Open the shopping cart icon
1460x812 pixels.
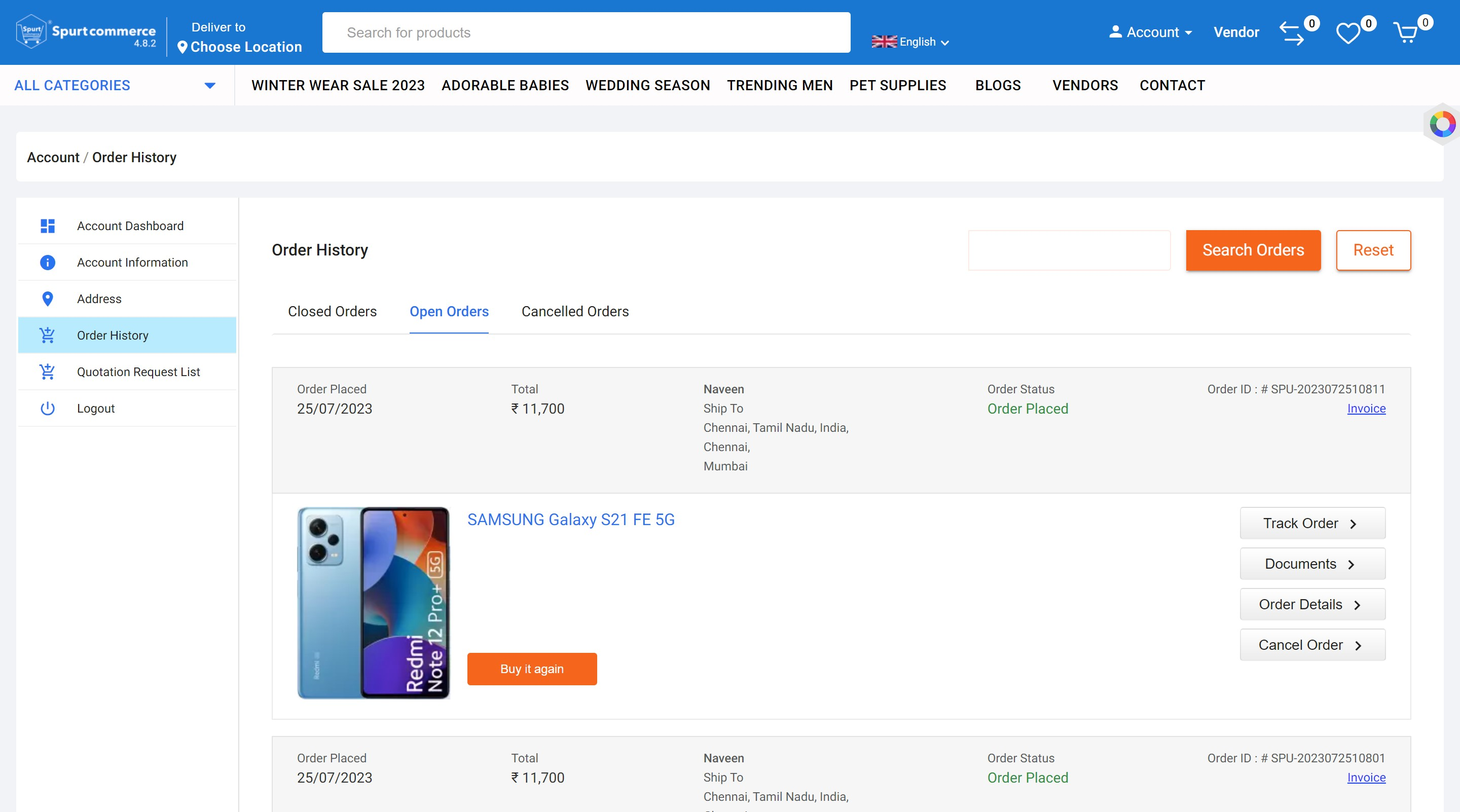[x=1406, y=33]
